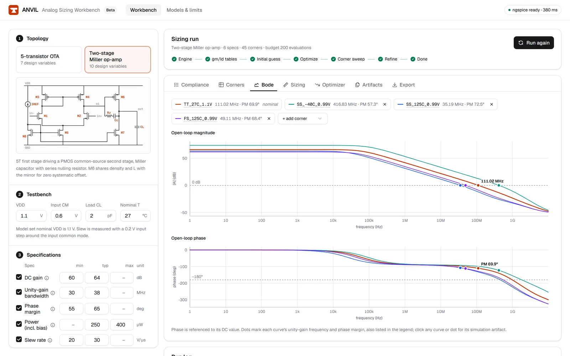Disable the Slew rate spec checkbox
570x356 pixels.
click(x=19, y=339)
